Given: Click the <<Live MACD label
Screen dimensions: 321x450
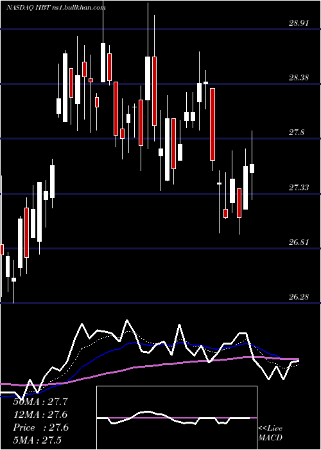Looking at the screenshot, I should tap(270, 433).
